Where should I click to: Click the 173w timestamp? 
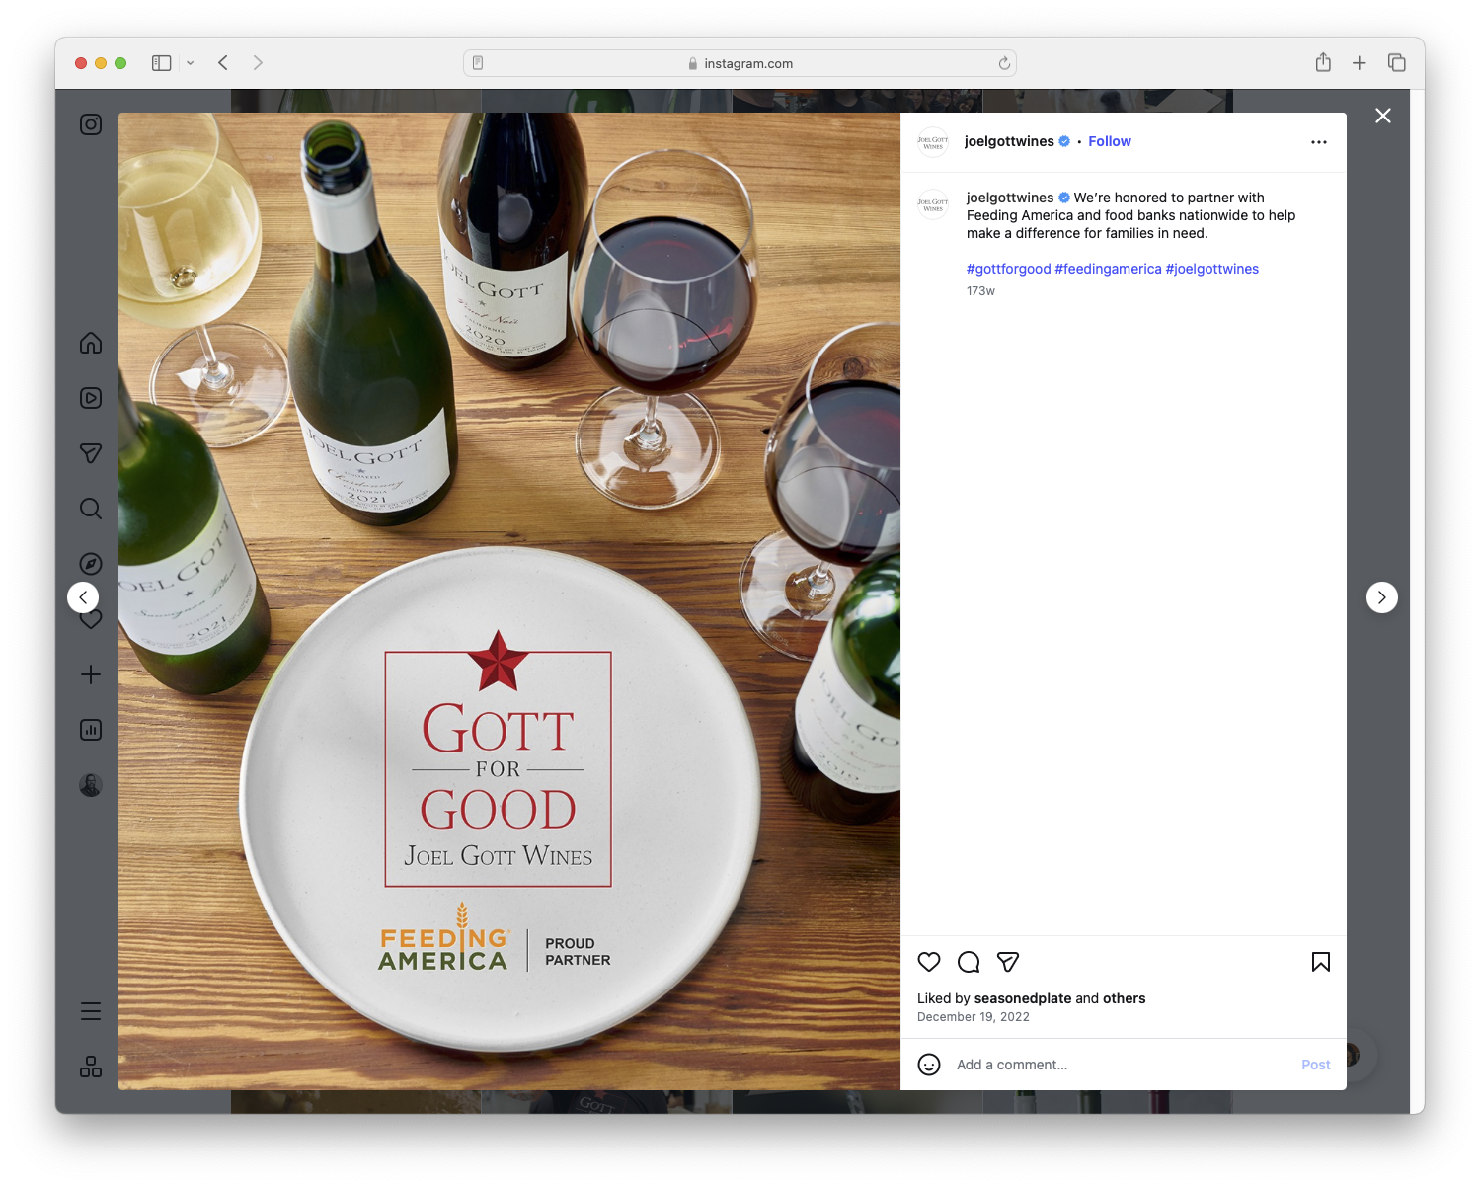[x=980, y=291]
